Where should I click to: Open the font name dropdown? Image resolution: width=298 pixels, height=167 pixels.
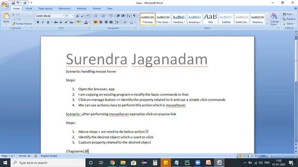(x=63, y=16)
